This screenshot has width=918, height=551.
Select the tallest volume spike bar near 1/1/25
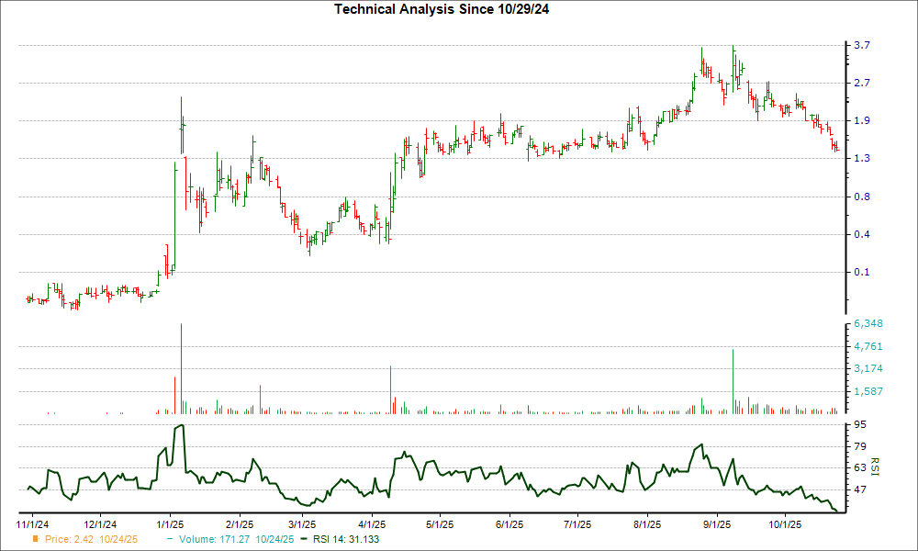pos(181,367)
